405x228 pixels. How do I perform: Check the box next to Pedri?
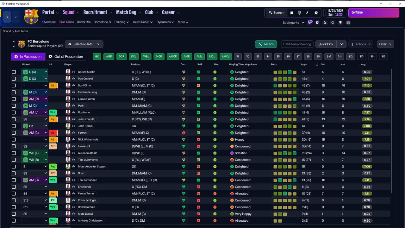coord(14,106)
